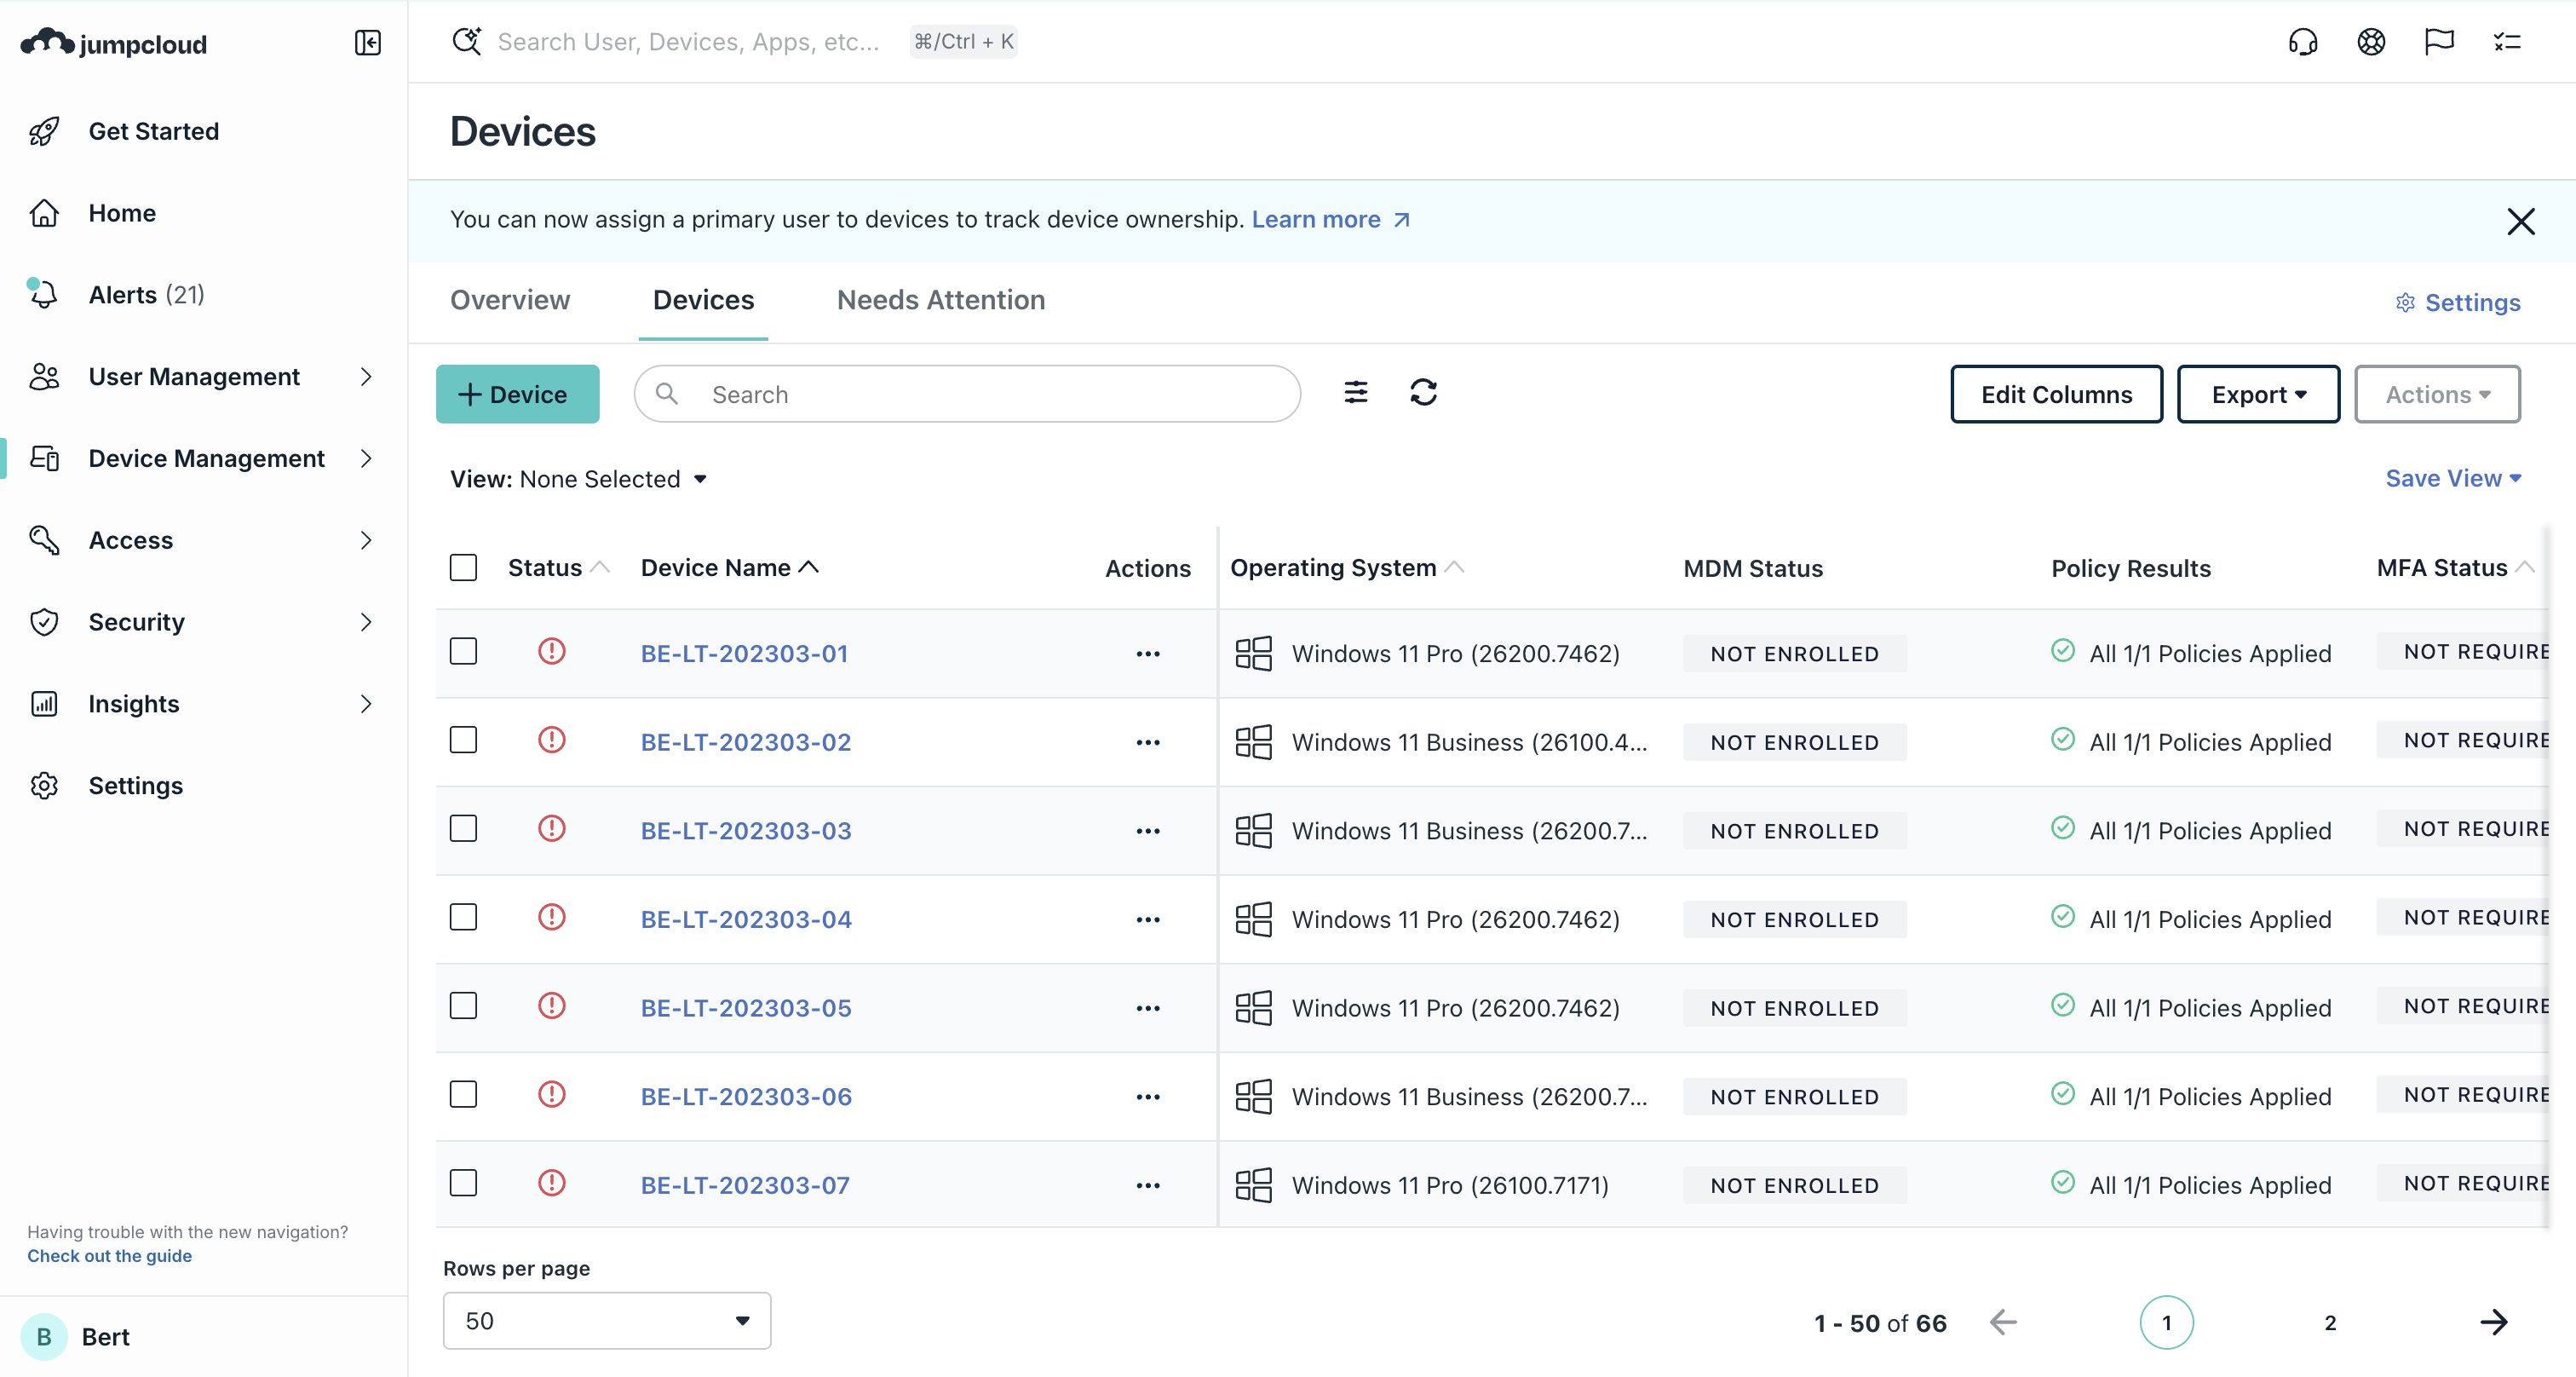Screen dimensions: 2576x1377
Task: Switch to the Overview tab
Action: pyautogui.click(x=509, y=300)
